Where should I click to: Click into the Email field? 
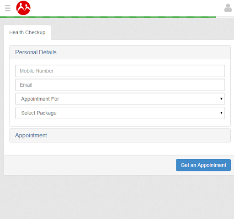pyautogui.click(x=120, y=85)
